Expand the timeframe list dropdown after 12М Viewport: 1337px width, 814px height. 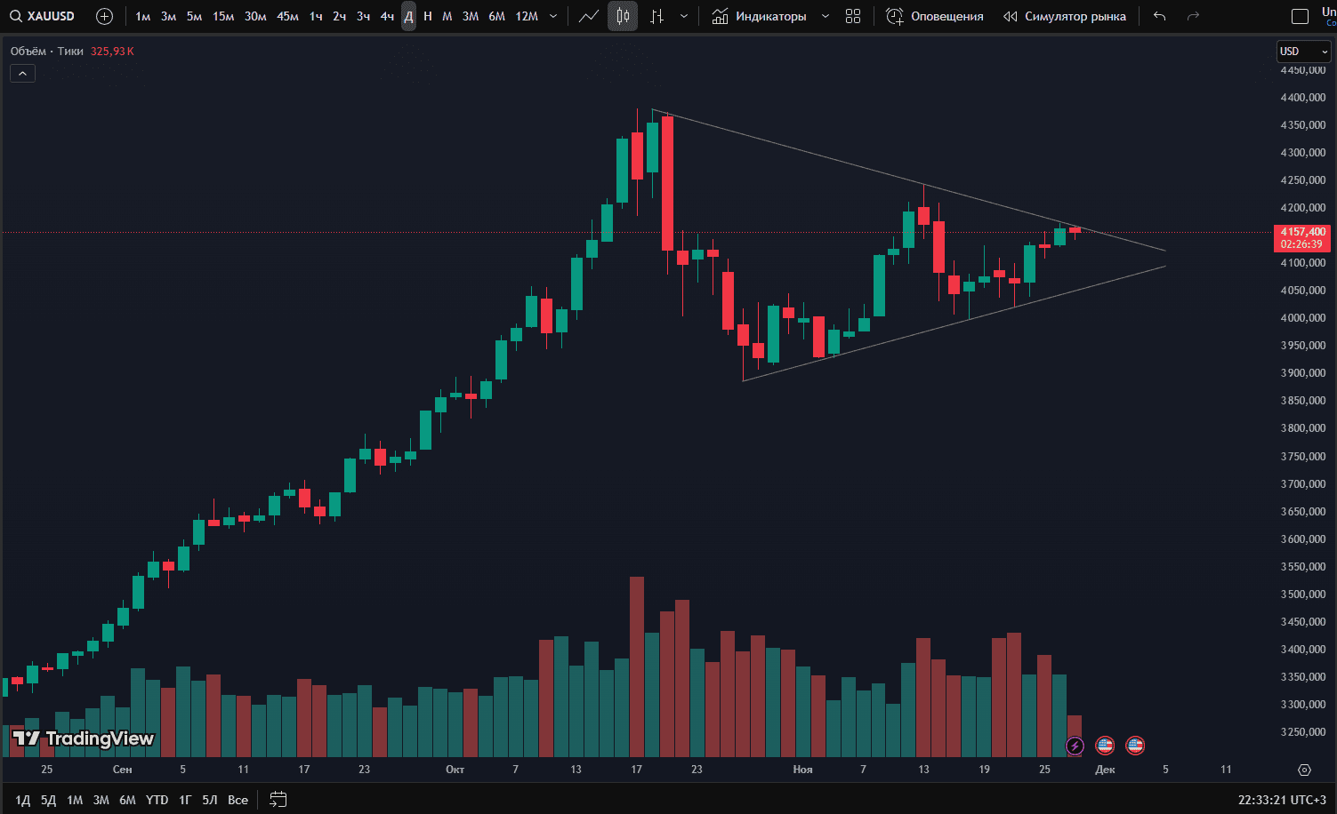tap(553, 16)
